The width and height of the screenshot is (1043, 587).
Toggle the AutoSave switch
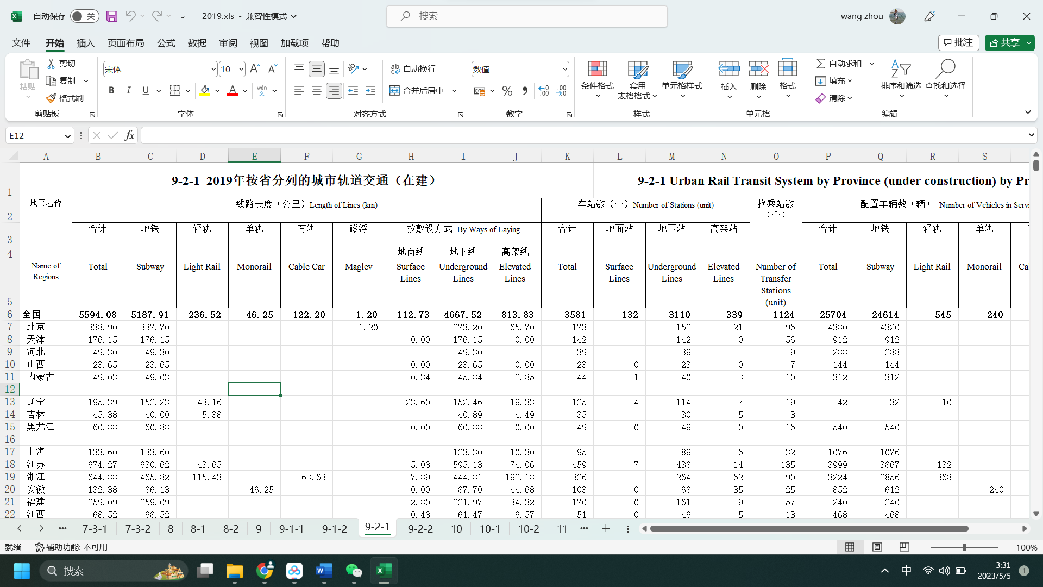(x=84, y=16)
